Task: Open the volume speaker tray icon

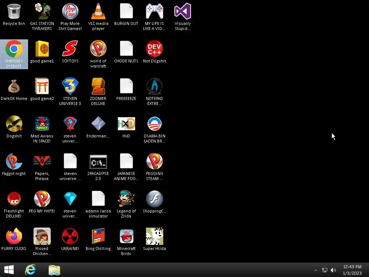Action: (333, 270)
